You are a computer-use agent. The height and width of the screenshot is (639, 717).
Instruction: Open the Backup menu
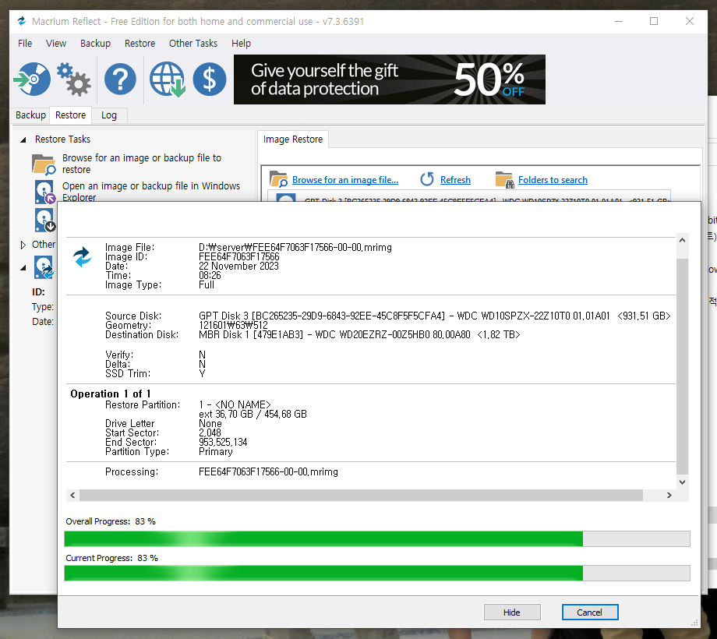(95, 44)
